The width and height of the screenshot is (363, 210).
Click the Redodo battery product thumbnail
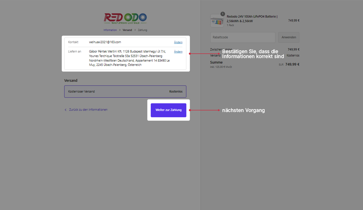click(x=217, y=21)
